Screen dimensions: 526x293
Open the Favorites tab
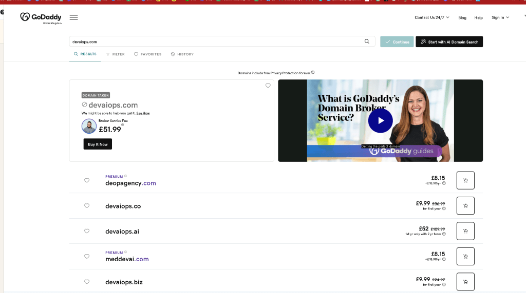(x=147, y=54)
